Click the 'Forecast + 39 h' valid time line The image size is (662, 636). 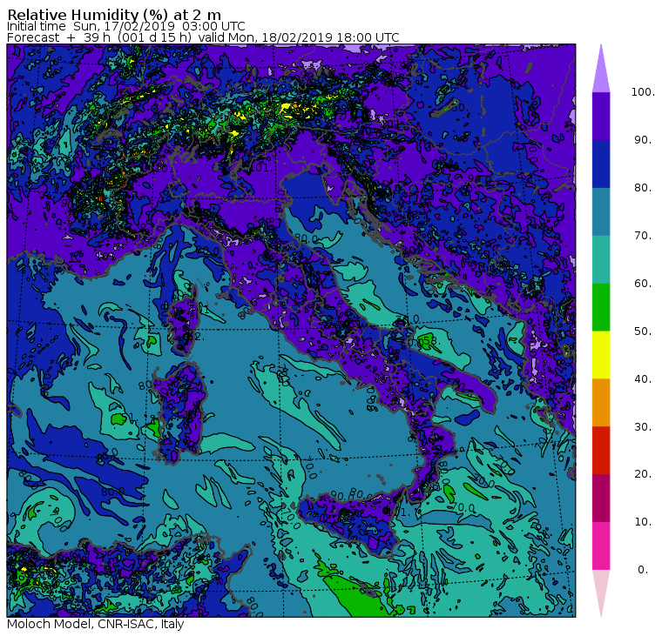pyautogui.click(x=203, y=37)
